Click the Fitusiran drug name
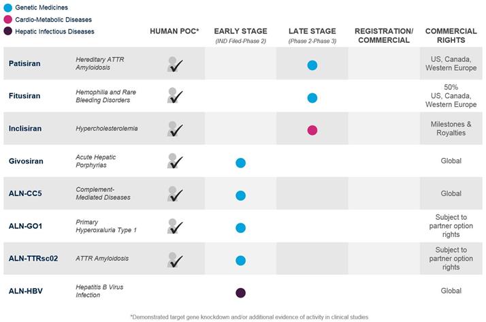The width and height of the screenshot is (486, 322). click(25, 96)
